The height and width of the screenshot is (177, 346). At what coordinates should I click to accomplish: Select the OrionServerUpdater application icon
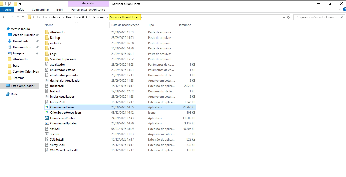click(x=47, y=123)
